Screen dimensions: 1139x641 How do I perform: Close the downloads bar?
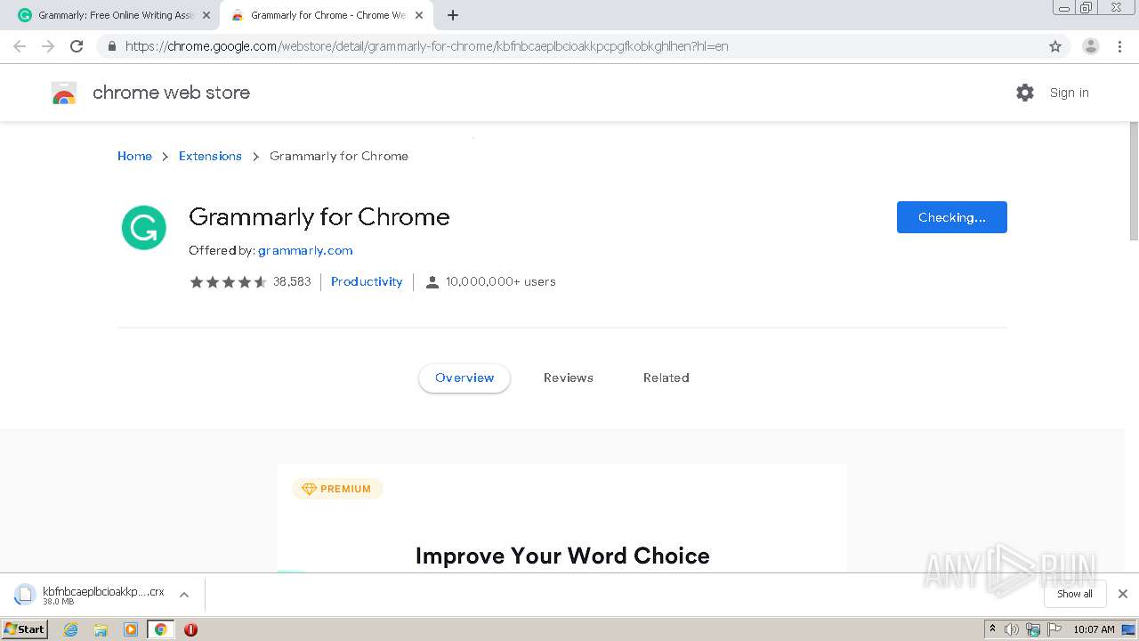(x=1123, y=594)
